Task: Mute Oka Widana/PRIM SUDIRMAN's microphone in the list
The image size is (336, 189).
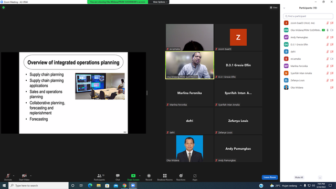Action: (x=328, y=30)
